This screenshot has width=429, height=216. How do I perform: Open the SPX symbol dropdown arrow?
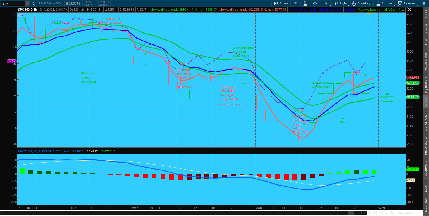[27, 3]
